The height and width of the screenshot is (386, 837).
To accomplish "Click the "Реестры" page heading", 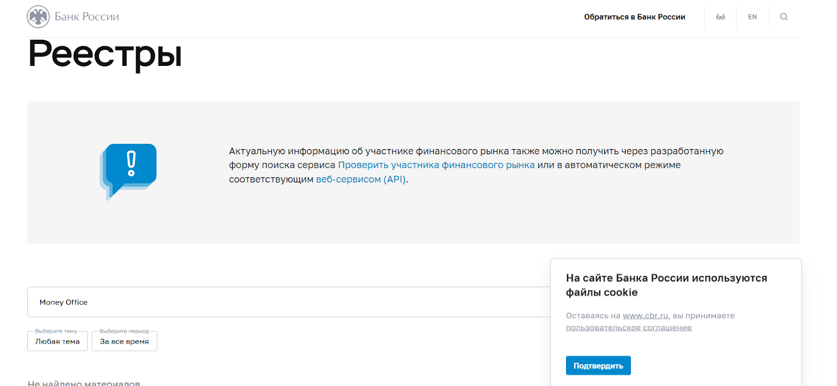I will pos(105,54).
